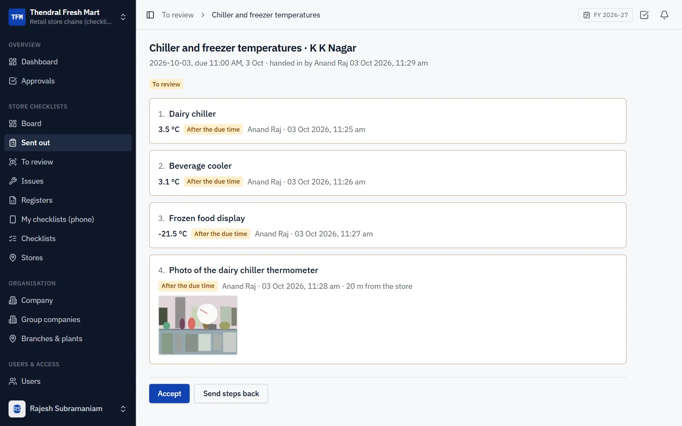Viewport: 682px width, 426px height.
Task: Click the Dashboard icon in sidebar
Action: click(x=13, y=62)
